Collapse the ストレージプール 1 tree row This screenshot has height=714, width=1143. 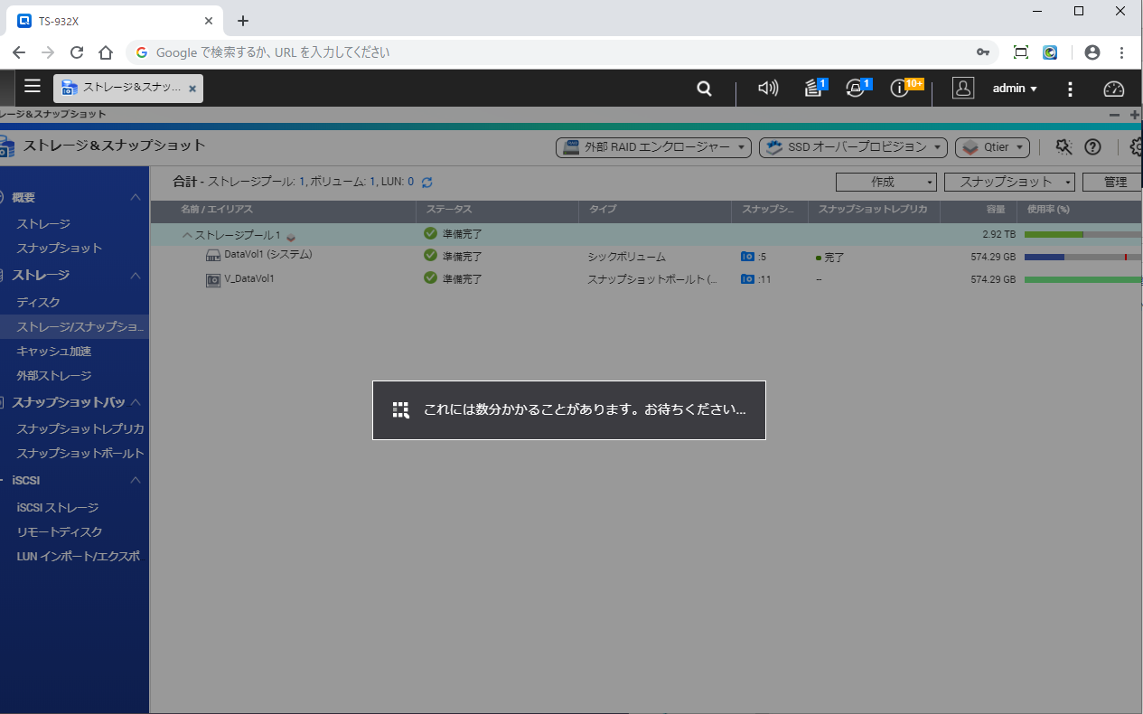pos(187,235)
